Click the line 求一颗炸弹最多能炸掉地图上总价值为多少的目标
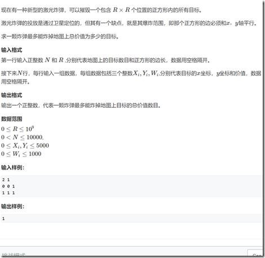The image size is (265, 258). click(60, 36)
